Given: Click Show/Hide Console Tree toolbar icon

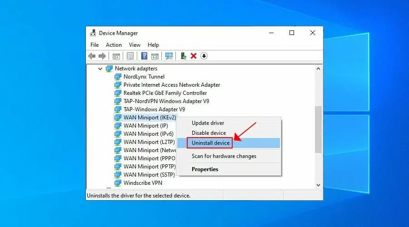Looking at the screenshot, I should pyautogui.click(x=116, y=56).
